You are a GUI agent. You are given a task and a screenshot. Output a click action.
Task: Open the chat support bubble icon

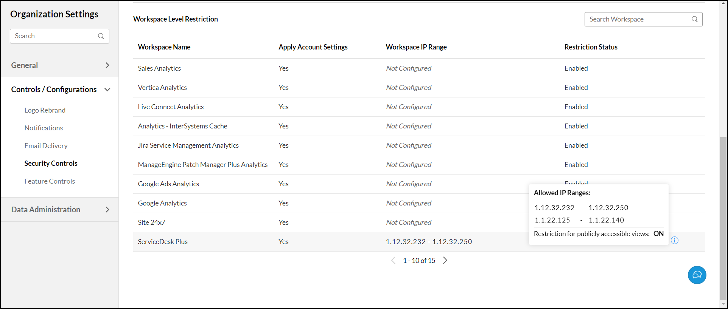click(697, 275)
